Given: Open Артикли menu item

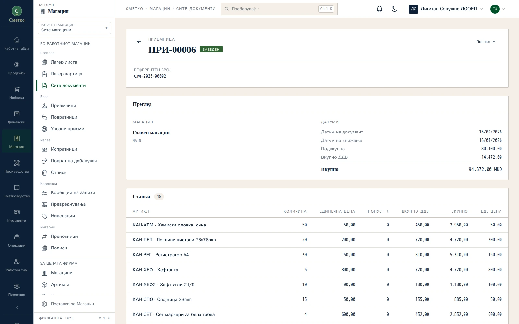Looking at the screenshot, I should coord(74,285).
